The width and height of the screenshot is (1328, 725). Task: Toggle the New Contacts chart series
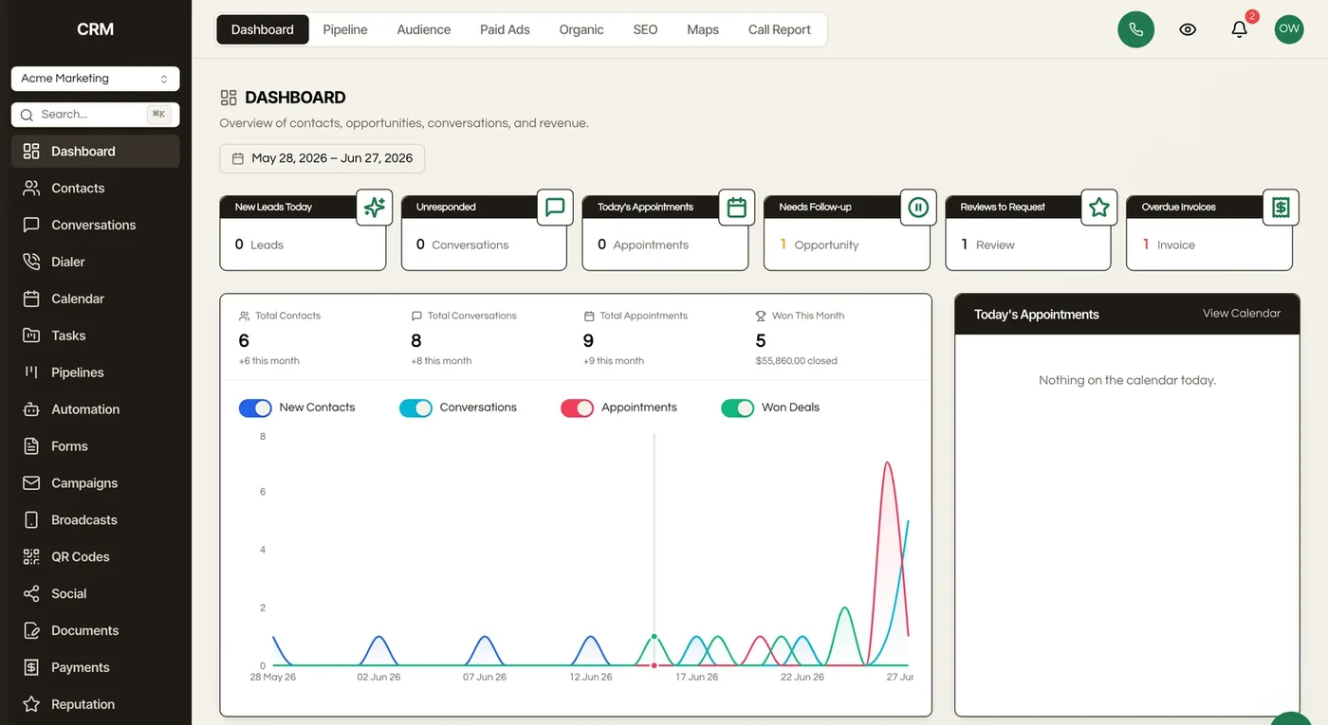coord(255,408)
